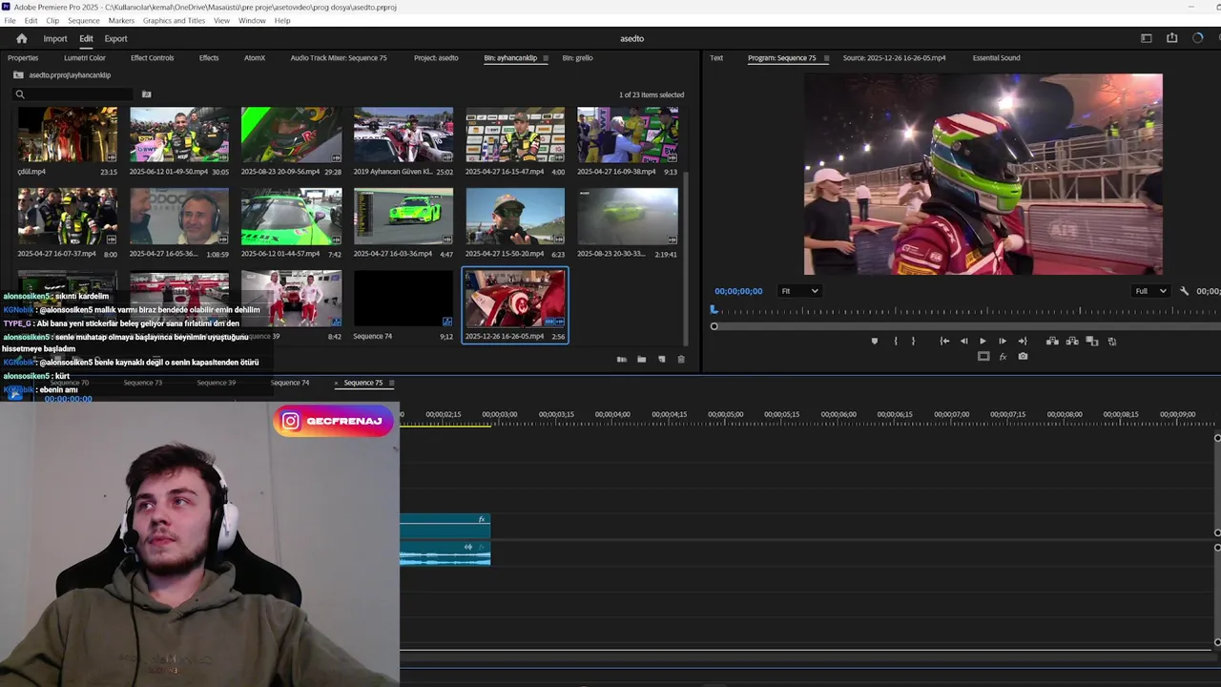Select the çöül.mp4 clip thumbnail
Viewport: 1221px width, 687px height.
[x=68, y=135]
